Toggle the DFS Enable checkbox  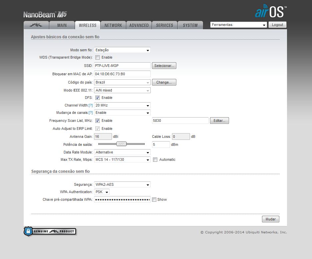click(x=97, y=98)
